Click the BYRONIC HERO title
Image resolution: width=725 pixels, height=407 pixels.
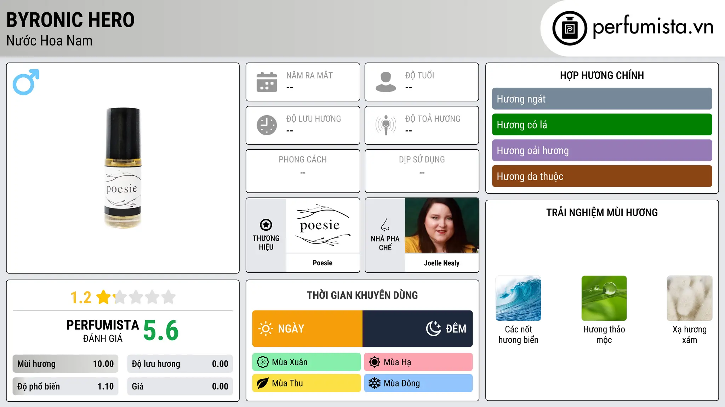click(70, 20)
